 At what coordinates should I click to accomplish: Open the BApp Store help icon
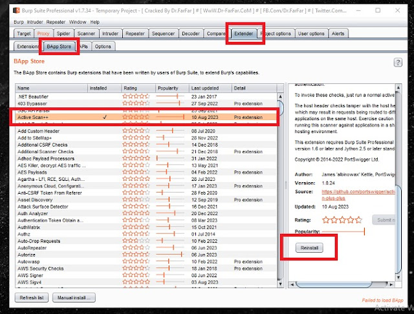(398, 63)
